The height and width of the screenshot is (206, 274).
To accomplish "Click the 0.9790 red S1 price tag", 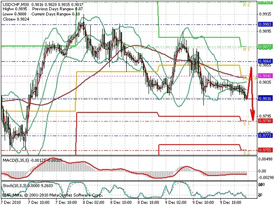I will coord(265,121).
